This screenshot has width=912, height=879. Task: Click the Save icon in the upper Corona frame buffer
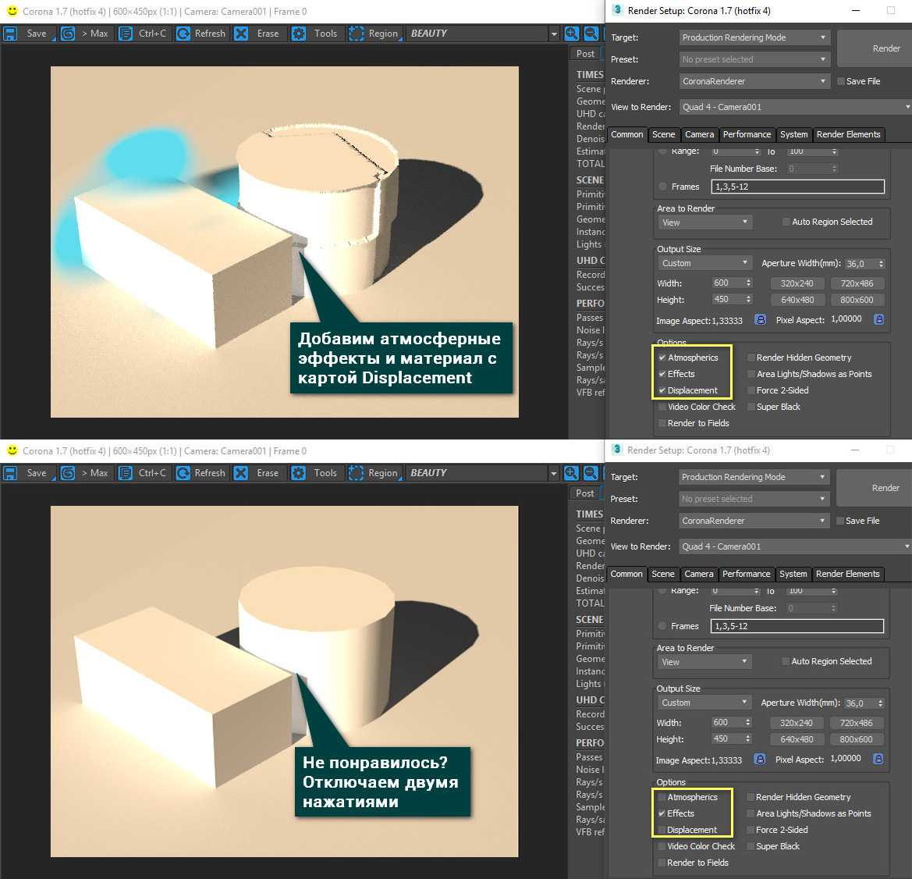click(x=10, y=34)
